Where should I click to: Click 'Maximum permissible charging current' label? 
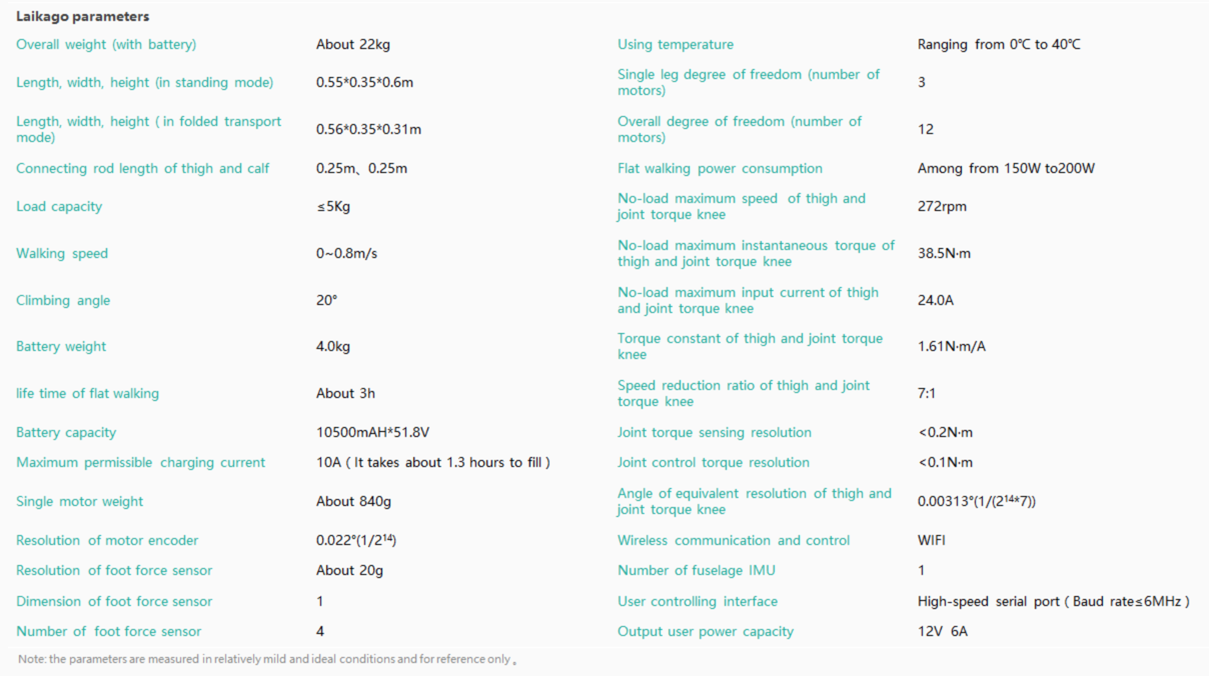(141, 462)
